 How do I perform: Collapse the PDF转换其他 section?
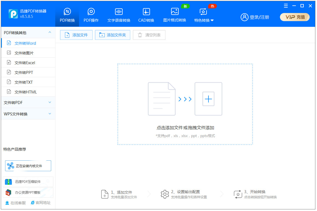(50, 32)
